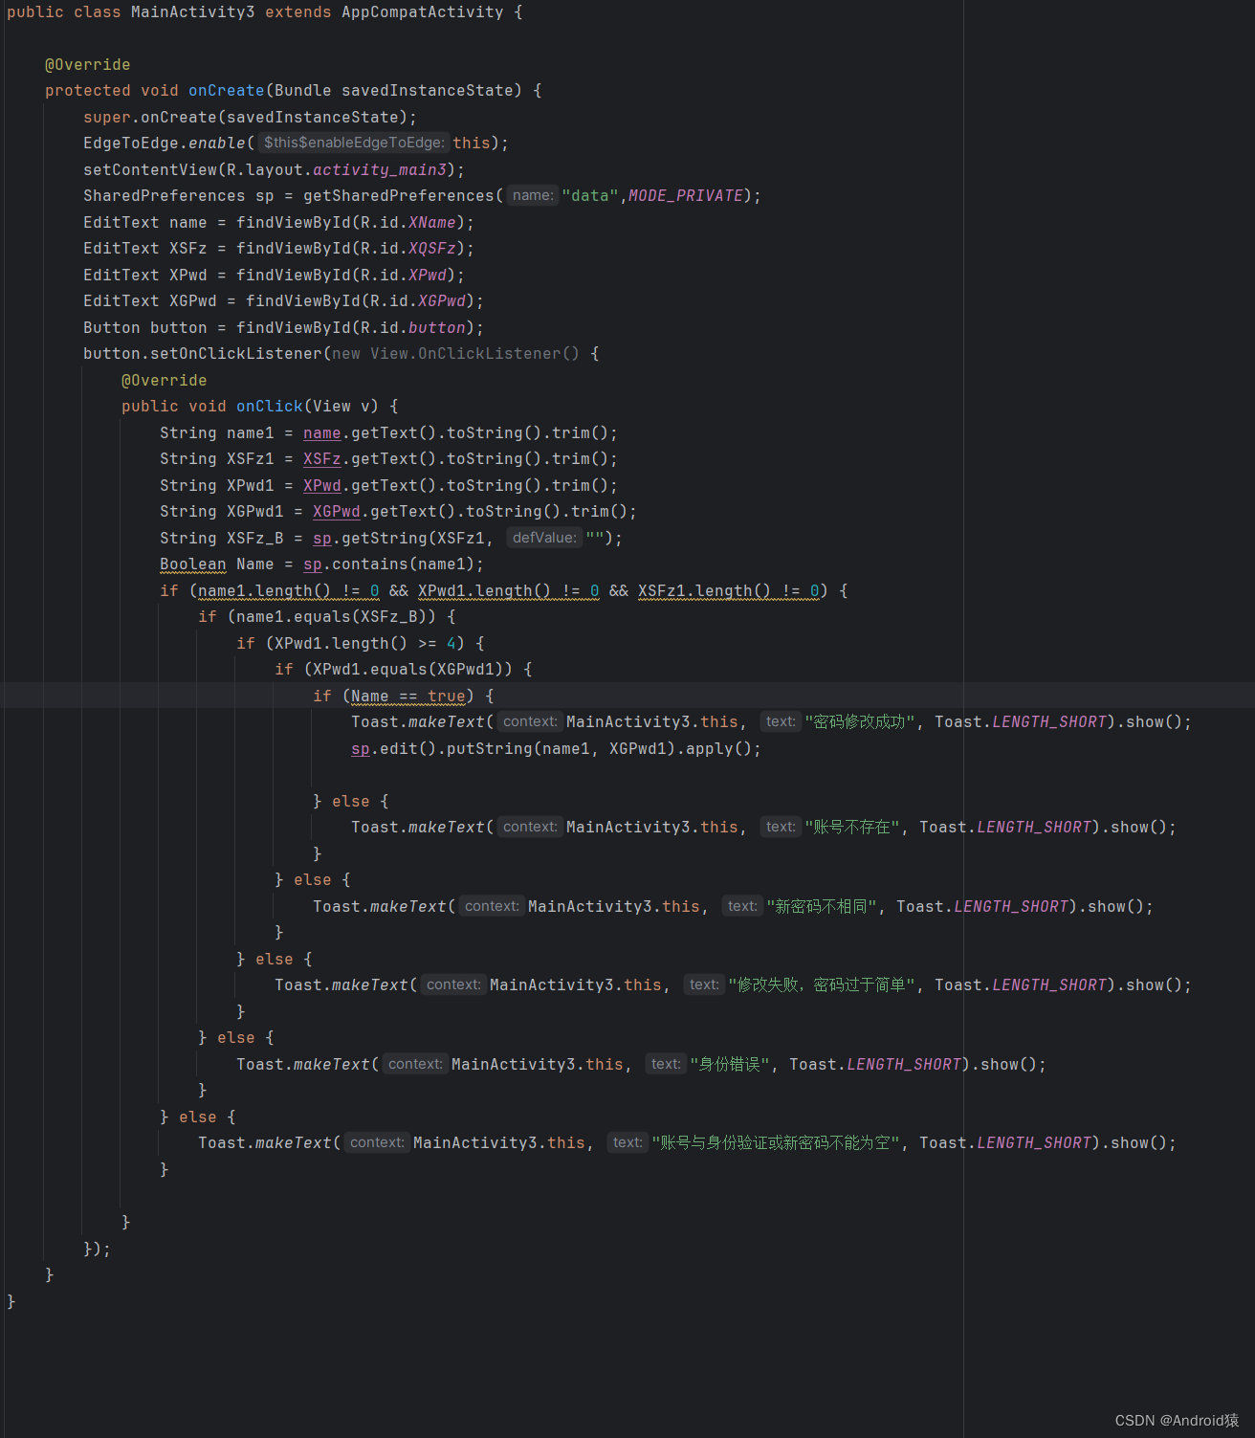
Task: Click the super.onCreate(savedInstanceState) call
Action: [x=245, y=118]
